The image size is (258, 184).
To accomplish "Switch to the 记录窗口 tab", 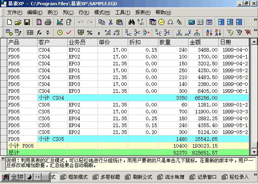I will (x=203, y=177).
